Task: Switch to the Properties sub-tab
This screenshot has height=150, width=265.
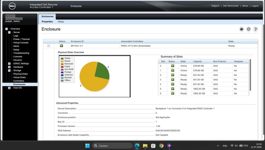Action: tap(47, 22)
